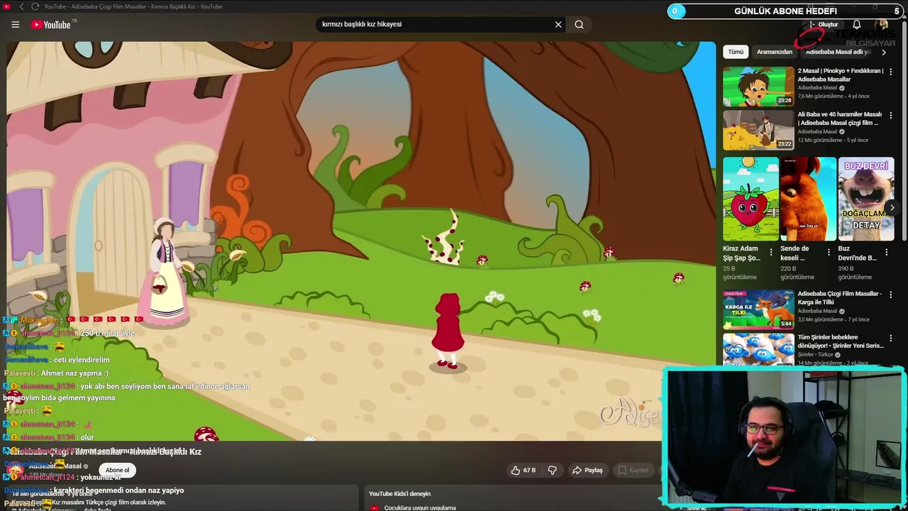The image size is (908, 511).
Task: Click the Oluştur create button
Action: (824, 25)
